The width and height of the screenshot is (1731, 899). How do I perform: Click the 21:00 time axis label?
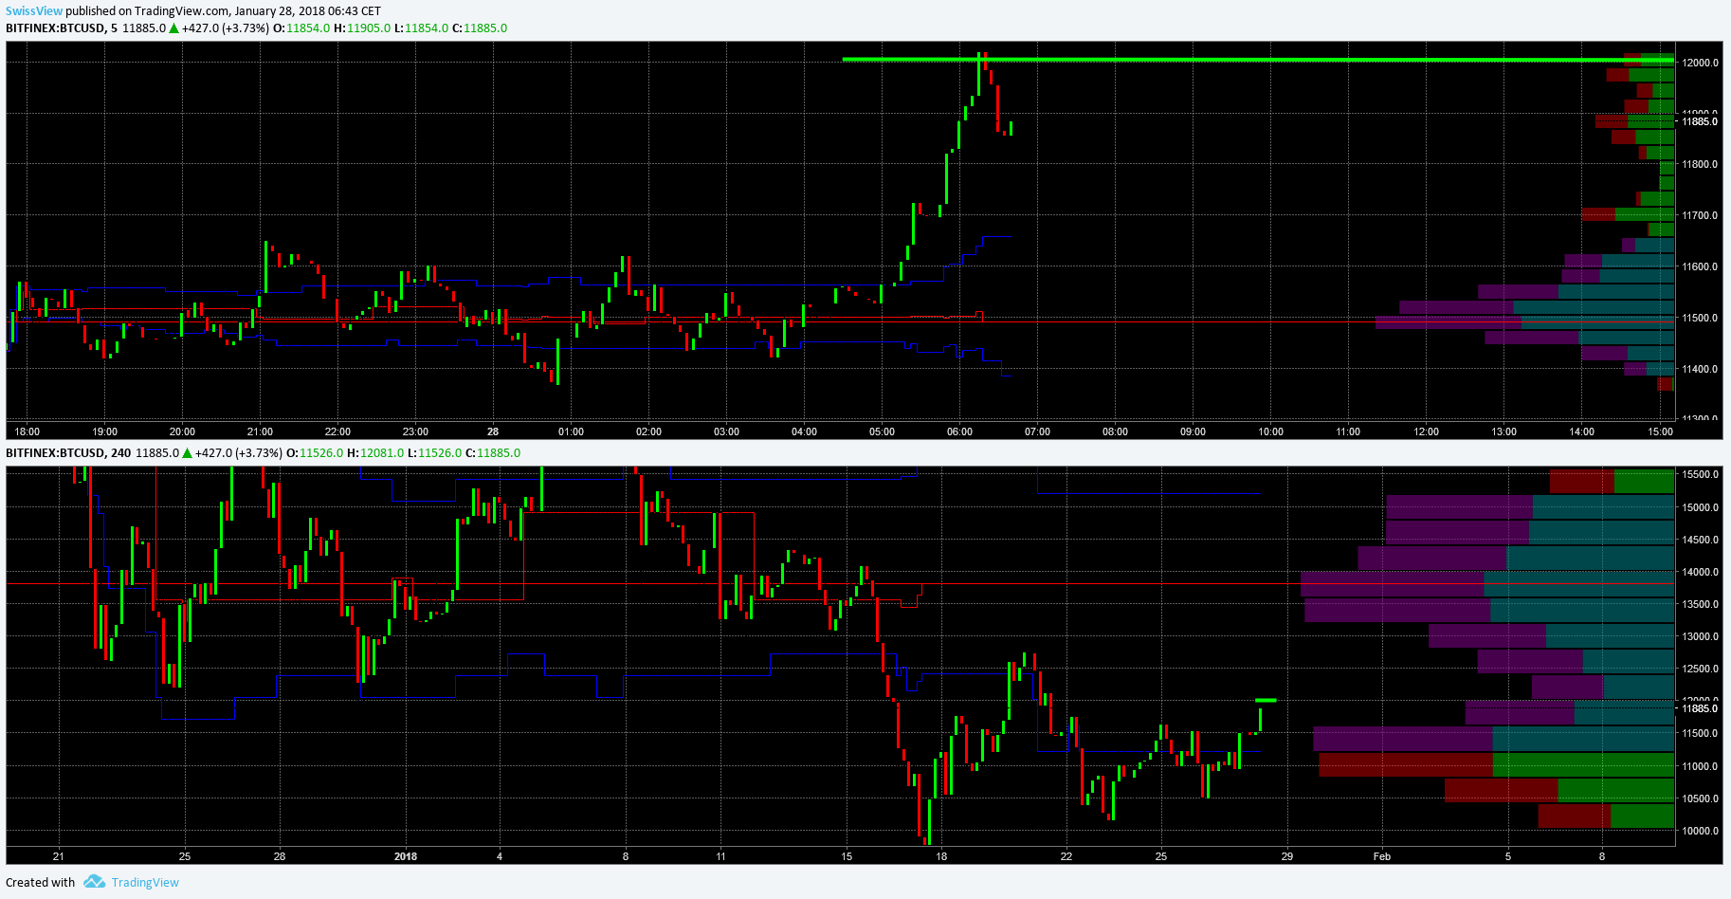tap(260, 431)
